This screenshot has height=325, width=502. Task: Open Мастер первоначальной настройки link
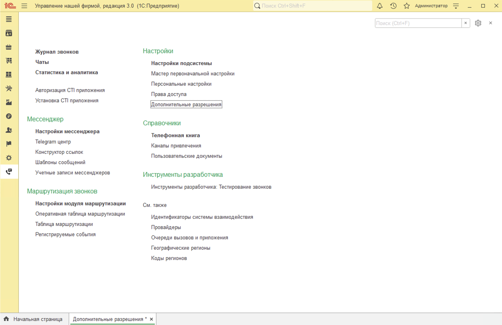[192, 74]
